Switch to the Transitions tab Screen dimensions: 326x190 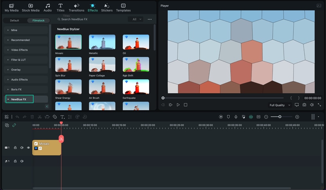tap(76, 7)
